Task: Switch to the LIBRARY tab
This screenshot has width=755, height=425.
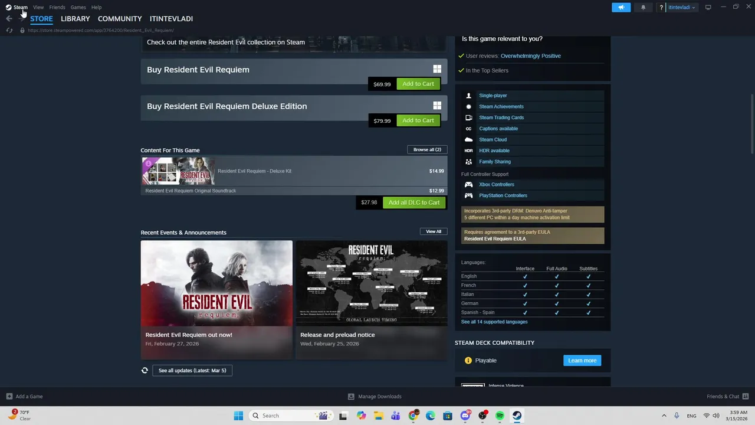Action: tap(75, 19)
